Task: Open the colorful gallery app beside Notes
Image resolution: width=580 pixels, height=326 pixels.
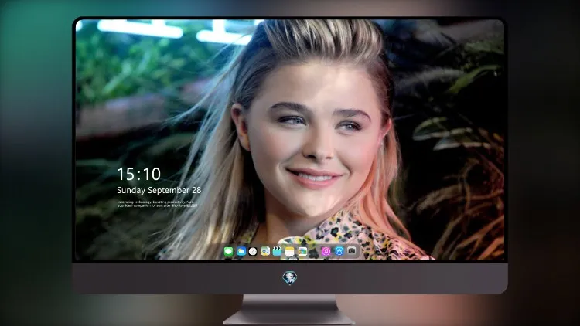Action: coord(302,252)
